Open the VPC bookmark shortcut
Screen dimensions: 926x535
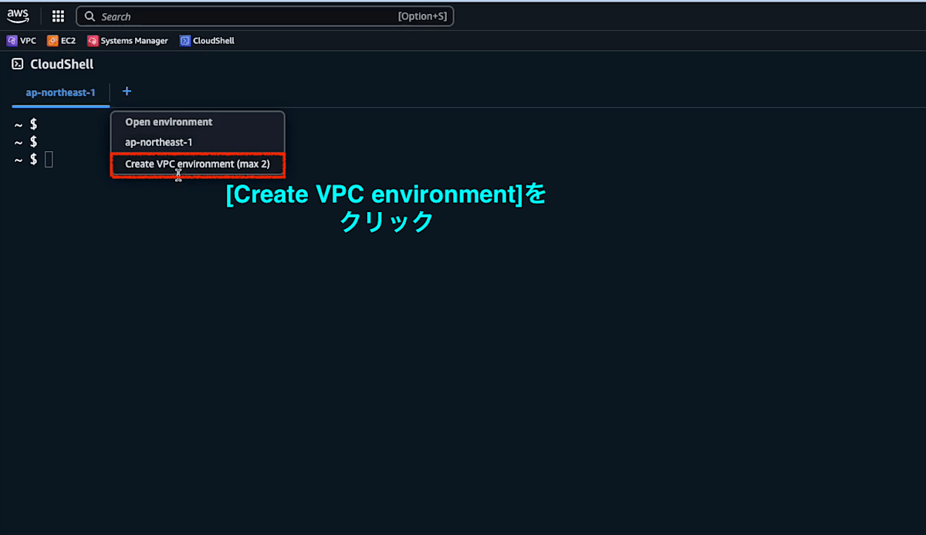pyautogui.click(x=22, y=41)
